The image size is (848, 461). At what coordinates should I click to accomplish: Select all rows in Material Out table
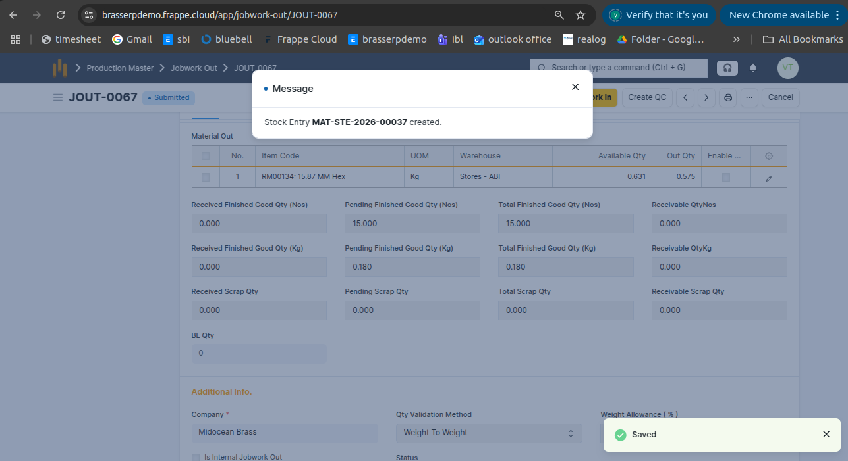tap(206, 156)
